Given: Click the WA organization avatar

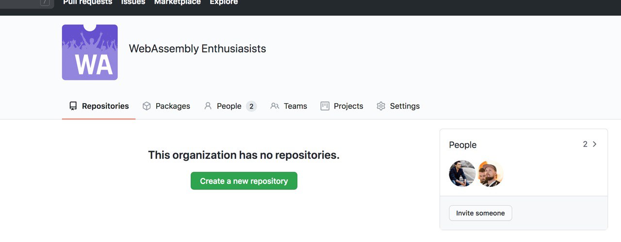Looking at the screenshot, I should tap(90, 52).
